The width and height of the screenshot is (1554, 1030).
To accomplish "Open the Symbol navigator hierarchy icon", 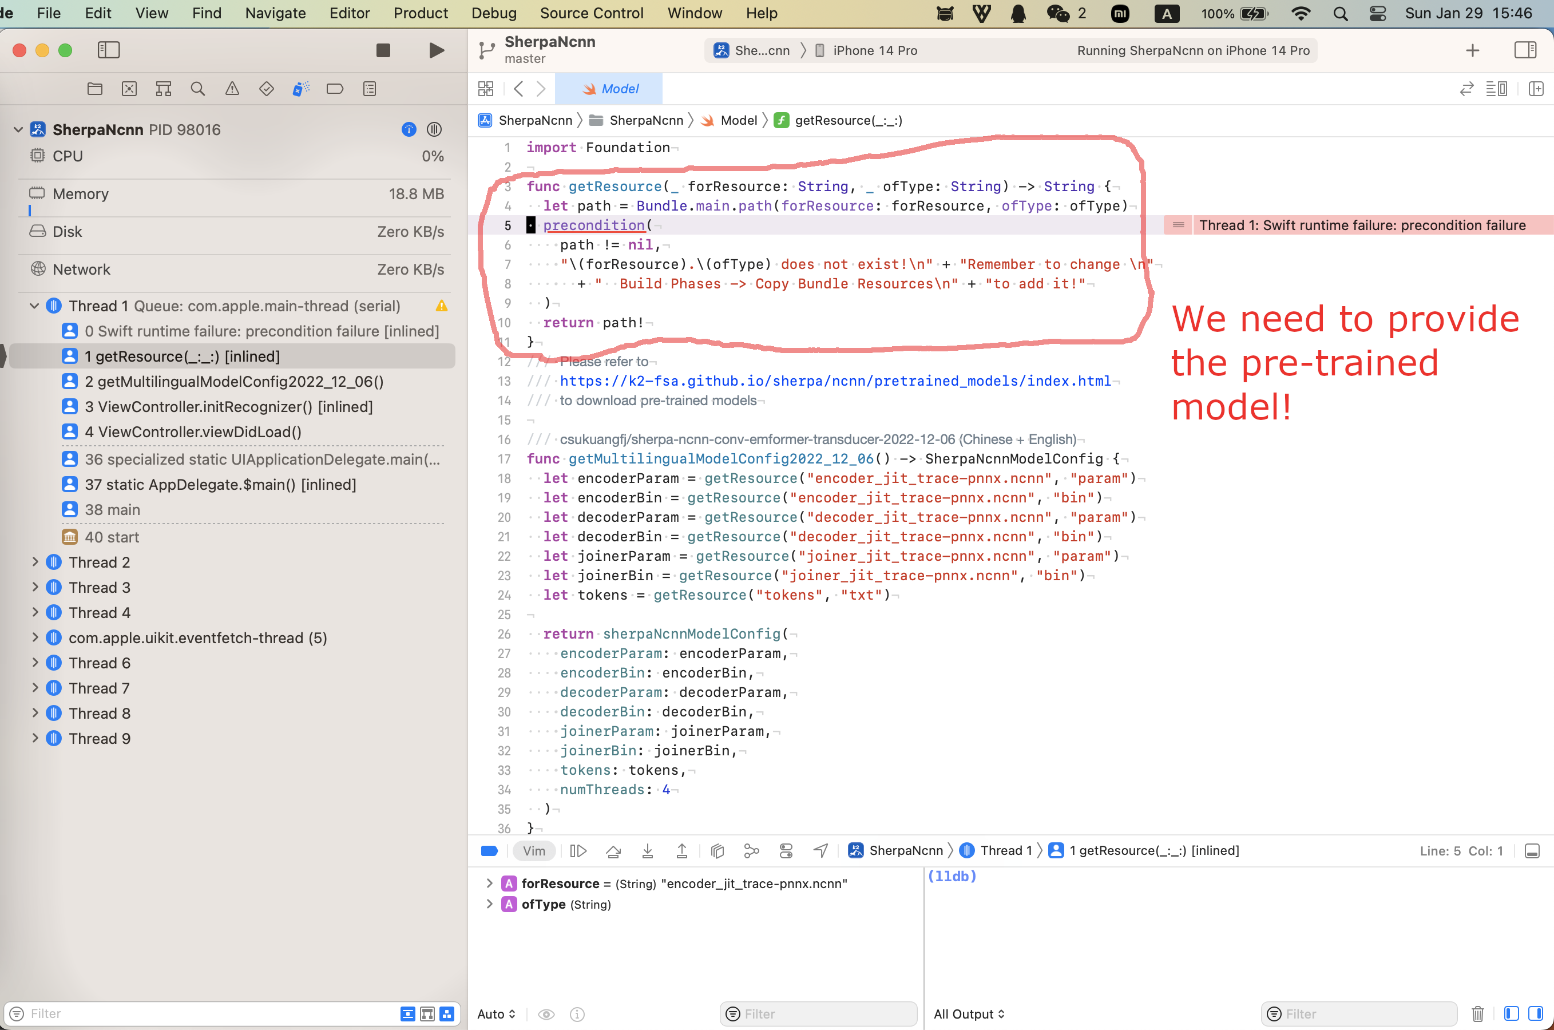I will (x=164, y=89).
